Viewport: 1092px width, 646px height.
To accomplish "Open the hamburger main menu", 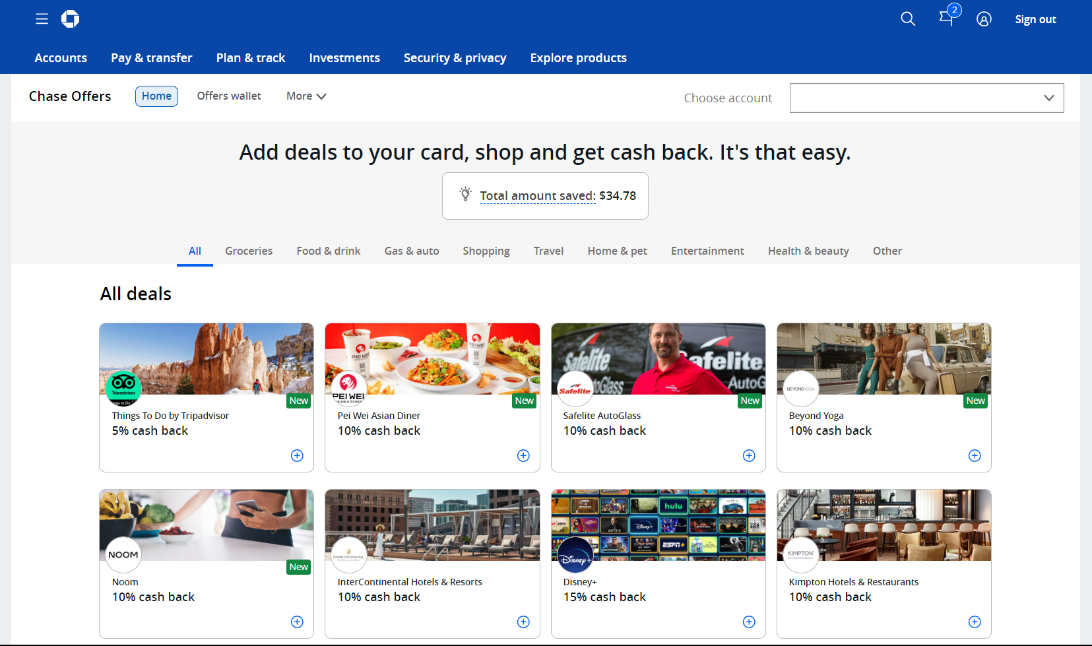I will coord(42,19).
